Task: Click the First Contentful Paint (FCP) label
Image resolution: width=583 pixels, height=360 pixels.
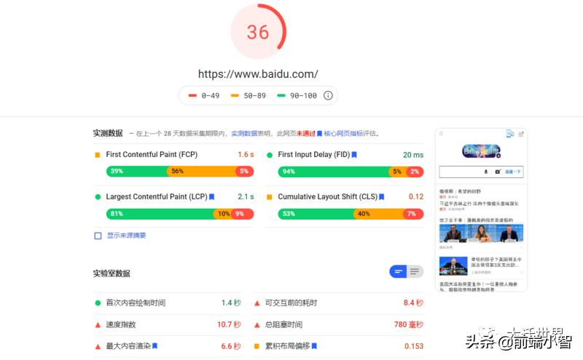Action: [x=152, y=154]
